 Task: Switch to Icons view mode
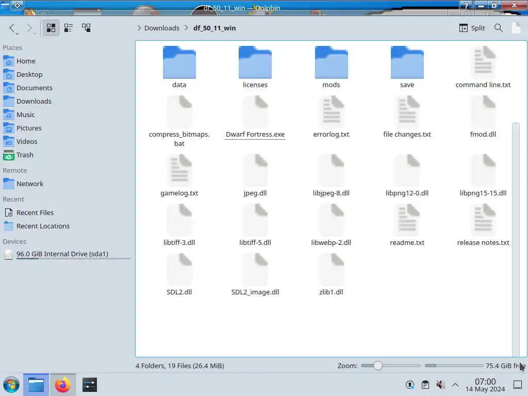pos(51,28)
